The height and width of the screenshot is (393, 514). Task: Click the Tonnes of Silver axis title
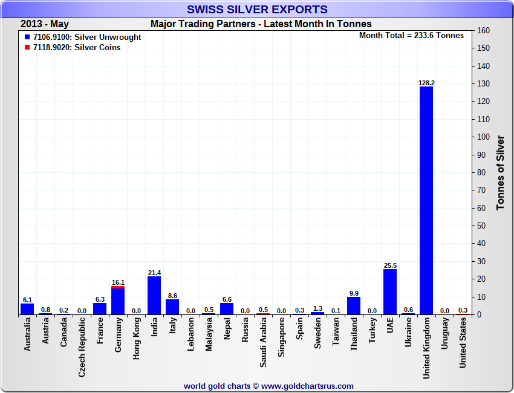pyautogui.click(x=500, y=173)
